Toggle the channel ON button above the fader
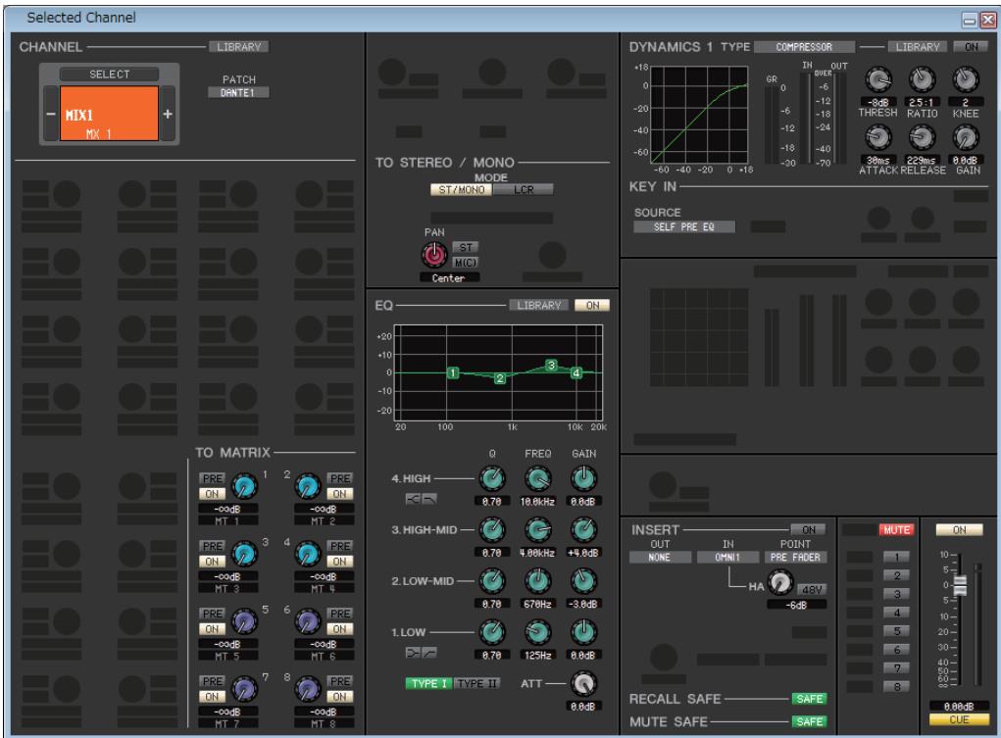 [959, 530]
